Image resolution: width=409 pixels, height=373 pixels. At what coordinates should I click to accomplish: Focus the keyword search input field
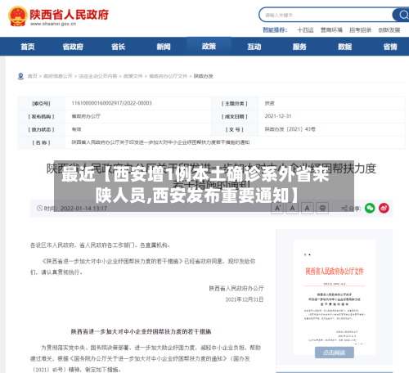(x=326, y=15)
